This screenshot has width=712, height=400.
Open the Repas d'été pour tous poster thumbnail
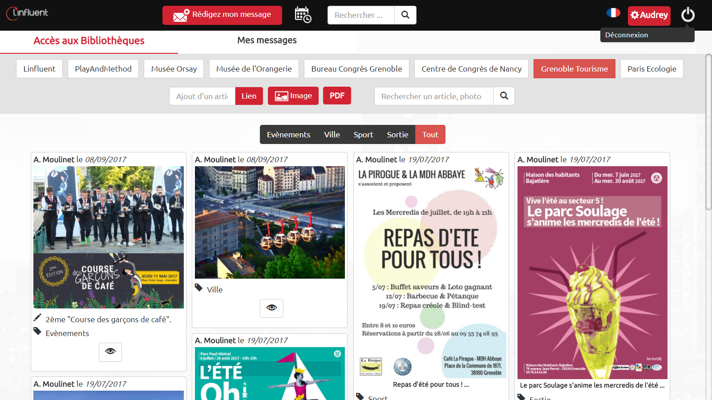point(431,272)
